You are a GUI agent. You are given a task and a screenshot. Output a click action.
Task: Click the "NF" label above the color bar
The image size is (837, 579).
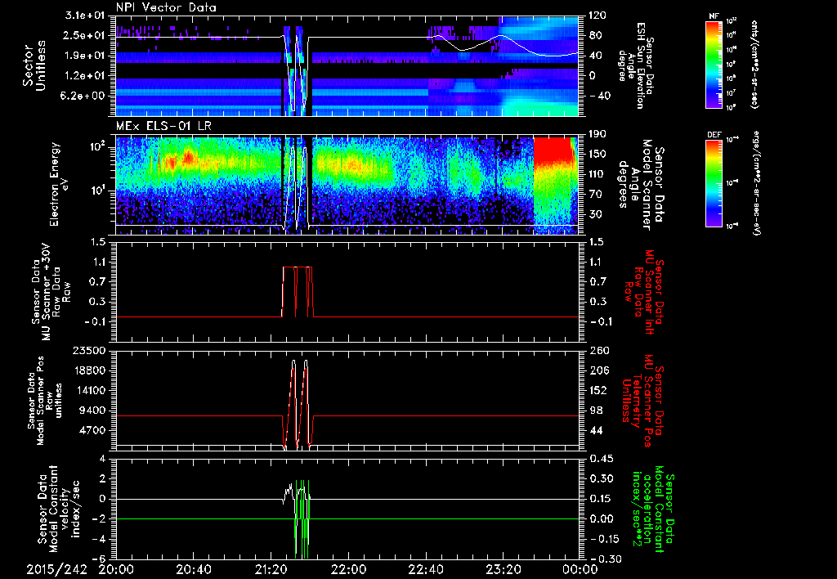click(714, 16)
